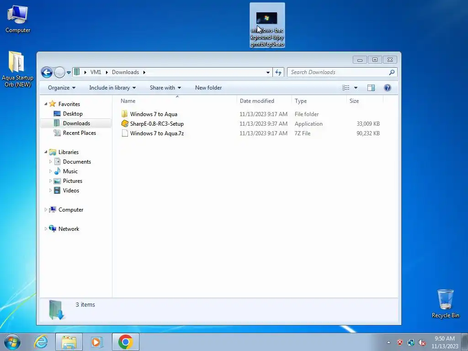Select the Computer desktop icon
The image size is (468, 351).
coord(18,19)
